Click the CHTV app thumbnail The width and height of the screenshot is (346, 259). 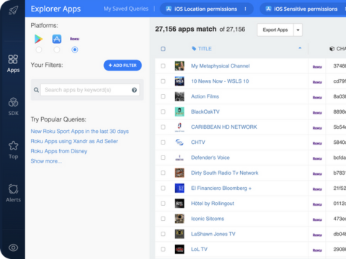[179, 142]
